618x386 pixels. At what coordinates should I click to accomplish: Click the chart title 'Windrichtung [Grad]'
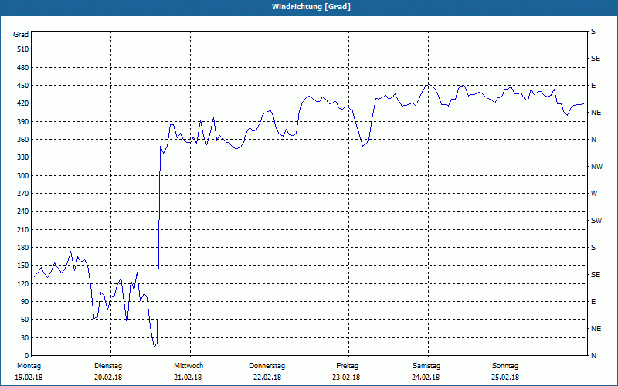tap(311, 7)
